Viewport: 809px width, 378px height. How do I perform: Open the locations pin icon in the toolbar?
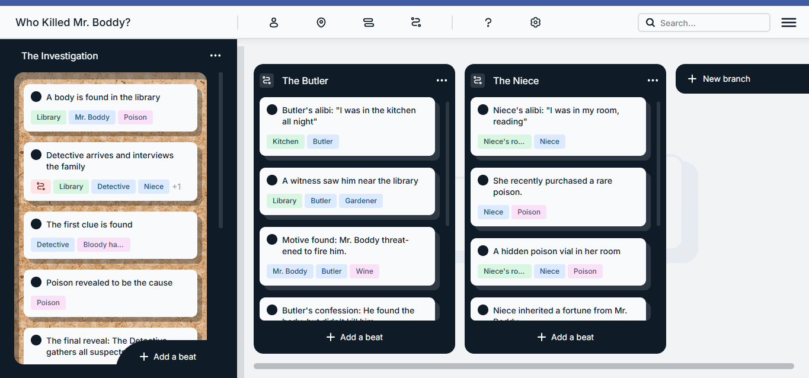[321, 23]
